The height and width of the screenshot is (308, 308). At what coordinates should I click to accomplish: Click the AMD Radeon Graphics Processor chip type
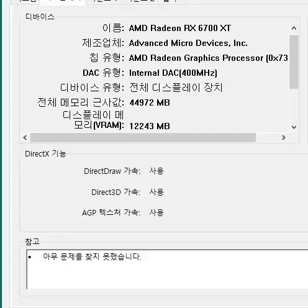tap(208, 58)
